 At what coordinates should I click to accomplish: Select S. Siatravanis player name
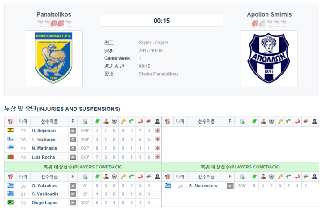tap(203, 186)
